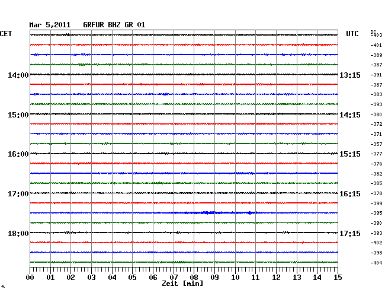Click the '14:00' CET time label
Viewport: 385px width, 293px height.
pos(18,75)
